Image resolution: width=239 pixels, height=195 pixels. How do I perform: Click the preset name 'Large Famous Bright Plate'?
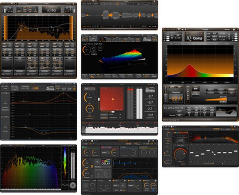[92, 44]
